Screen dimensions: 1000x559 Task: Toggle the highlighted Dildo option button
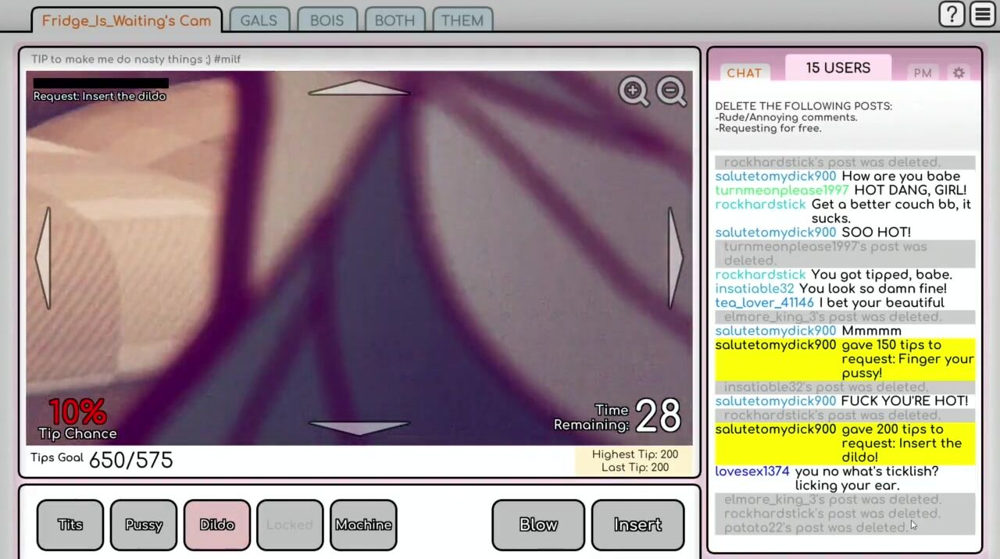coord(217,525)
